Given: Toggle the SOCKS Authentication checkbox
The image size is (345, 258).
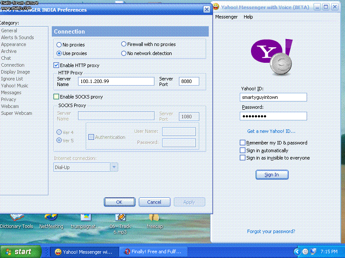Looking at the screenshot, I should (x=91, y=137).
